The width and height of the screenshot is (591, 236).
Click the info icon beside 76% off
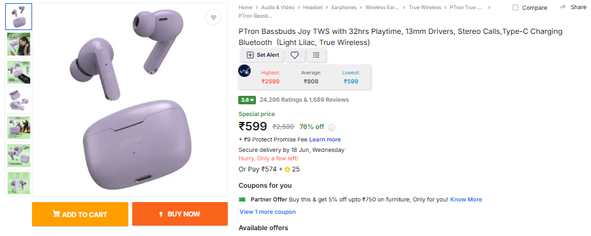332,128
